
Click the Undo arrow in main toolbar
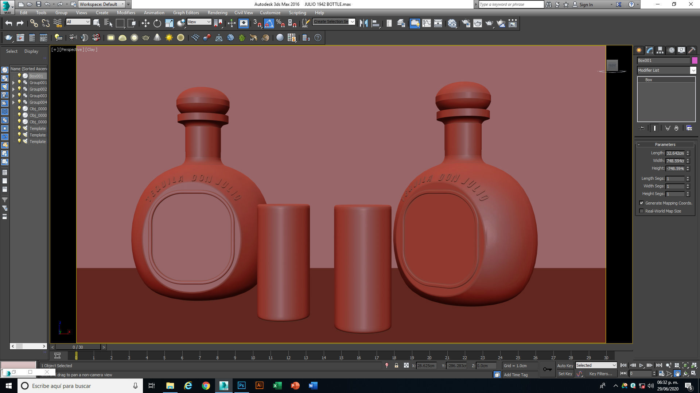[x=9, y=24]
